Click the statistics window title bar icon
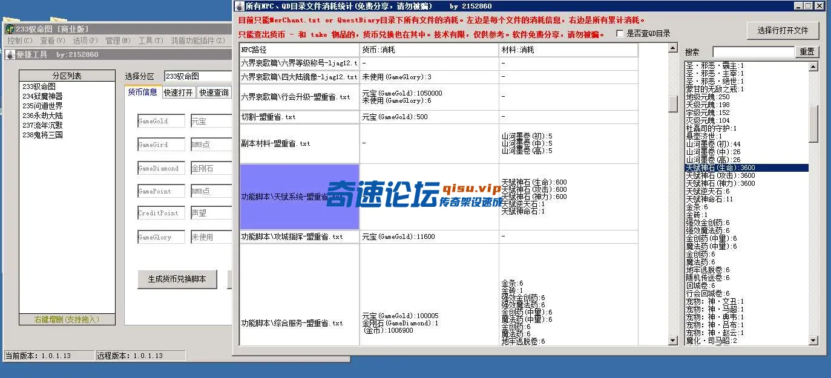Viewport: 831px width, 378px height. (240, 6)
